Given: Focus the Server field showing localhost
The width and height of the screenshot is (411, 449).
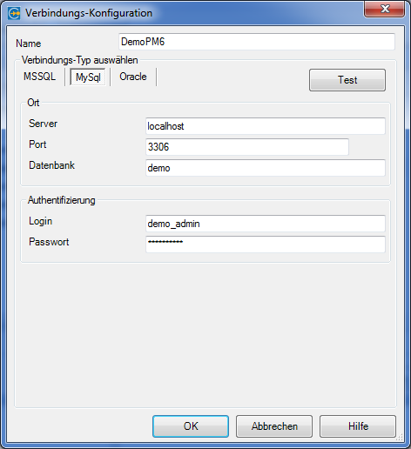Looking at the screenshot, I should click(x=266, y=126).
